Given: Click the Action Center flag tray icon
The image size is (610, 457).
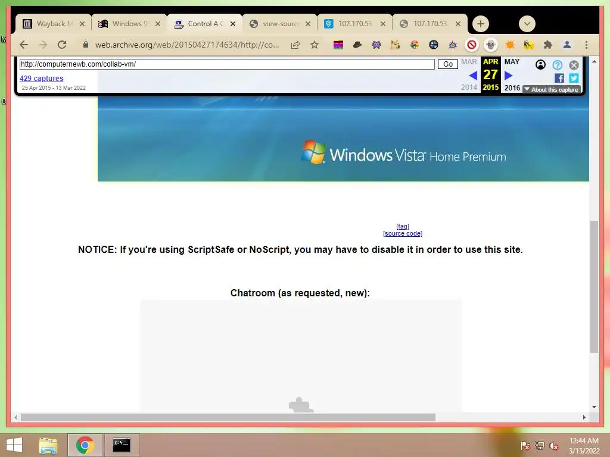Looking at the screenshot, I should click(x=525, y=445).
